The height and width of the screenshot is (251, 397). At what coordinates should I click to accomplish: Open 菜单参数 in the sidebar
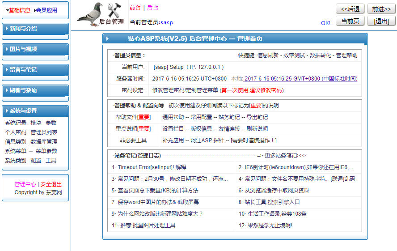click(x=46, y=151)
